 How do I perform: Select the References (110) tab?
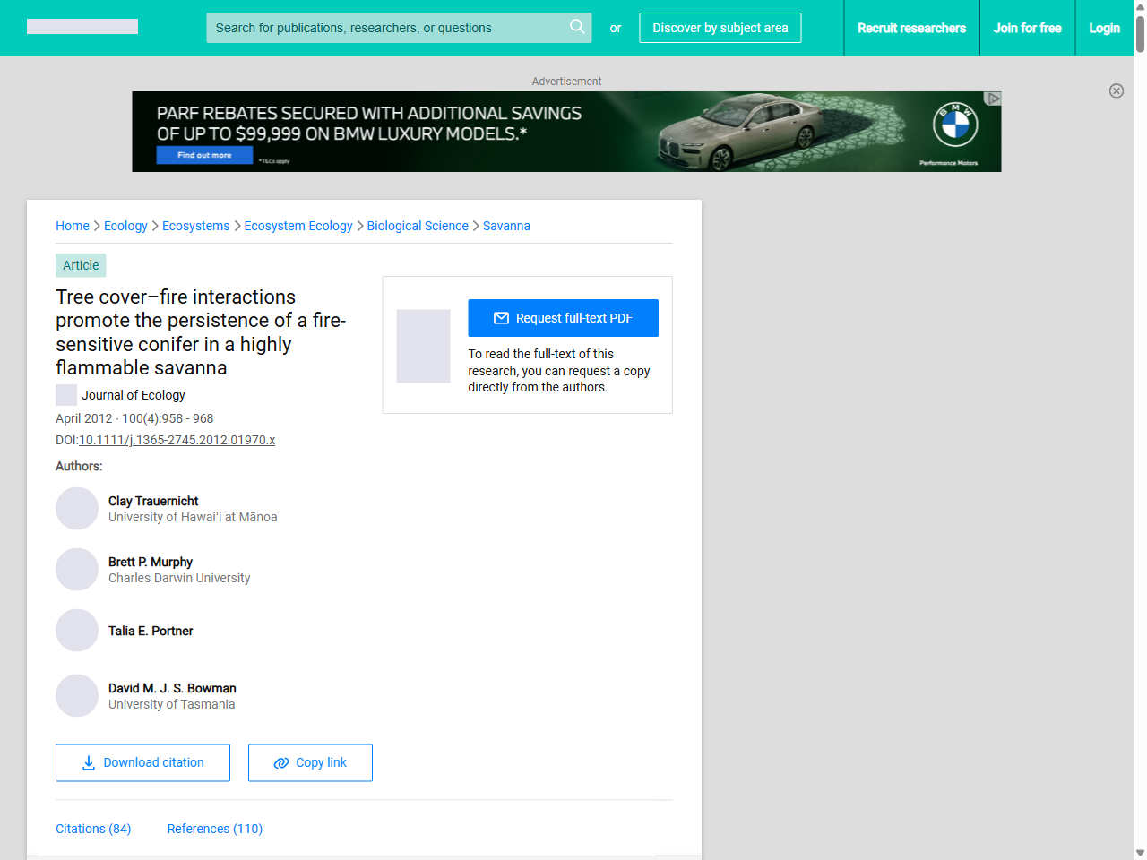tap(215, 829)
